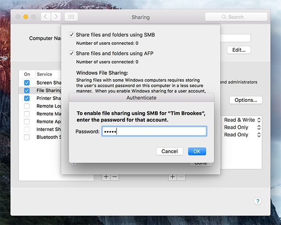The width and height of the screenshot is (281, 225).
Task: Open last Read Only permission dropdown
Action: point(242,135)
